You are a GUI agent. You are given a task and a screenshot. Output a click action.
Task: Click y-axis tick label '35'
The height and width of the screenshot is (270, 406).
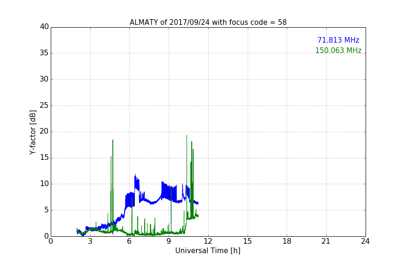click(x=44, y=53)
